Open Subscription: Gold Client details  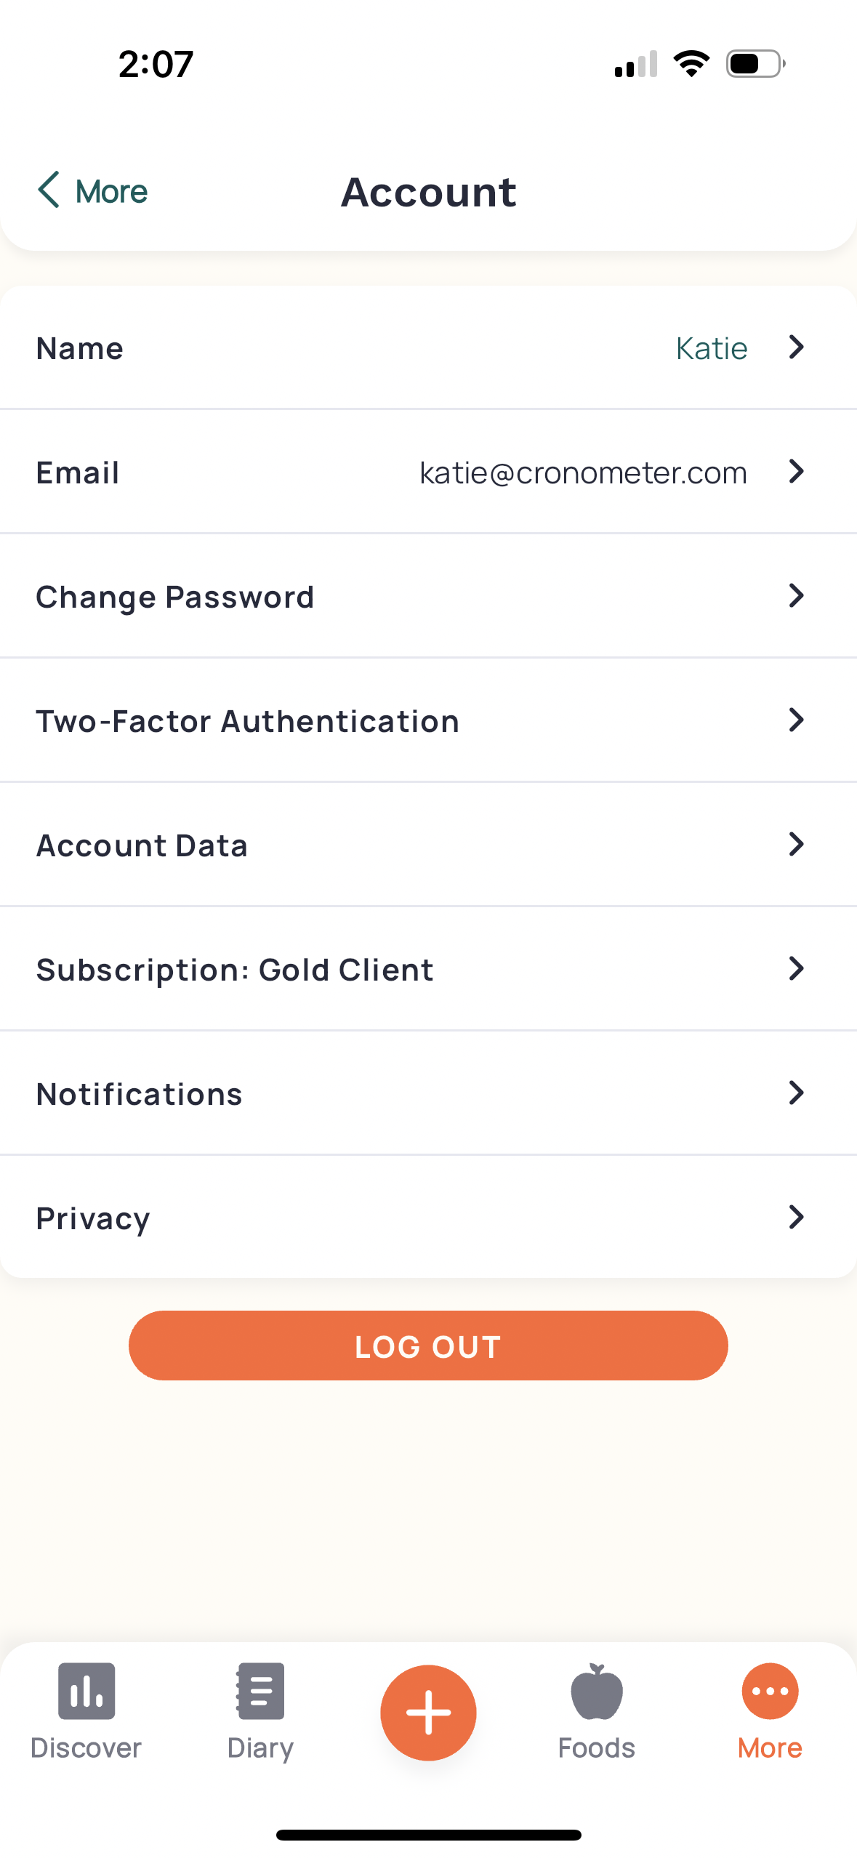click(235, 970)
